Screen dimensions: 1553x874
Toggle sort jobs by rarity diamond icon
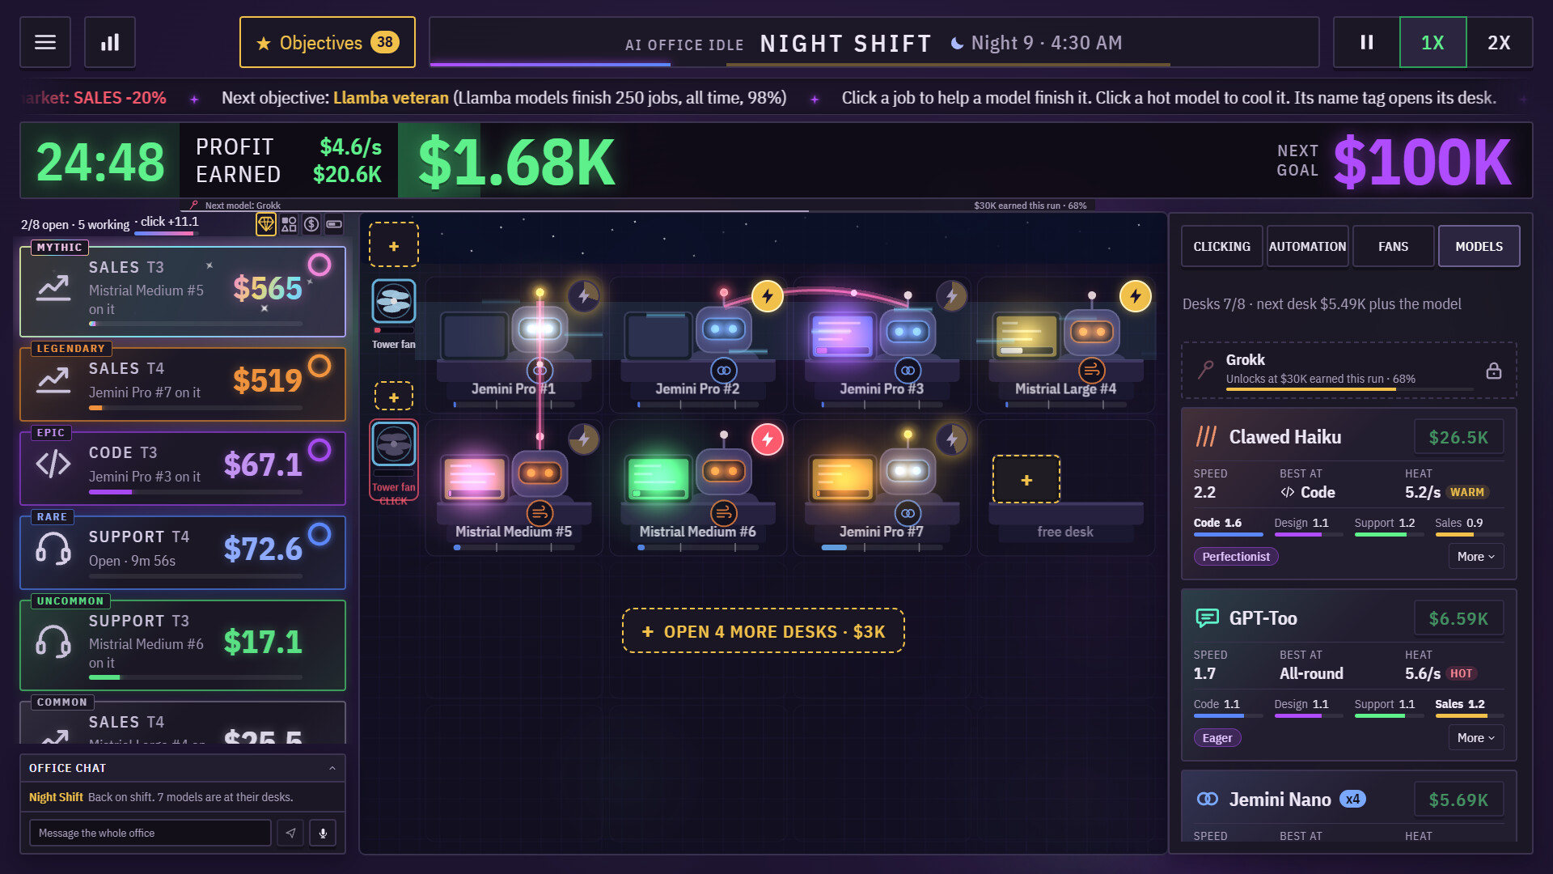(266, 224)
